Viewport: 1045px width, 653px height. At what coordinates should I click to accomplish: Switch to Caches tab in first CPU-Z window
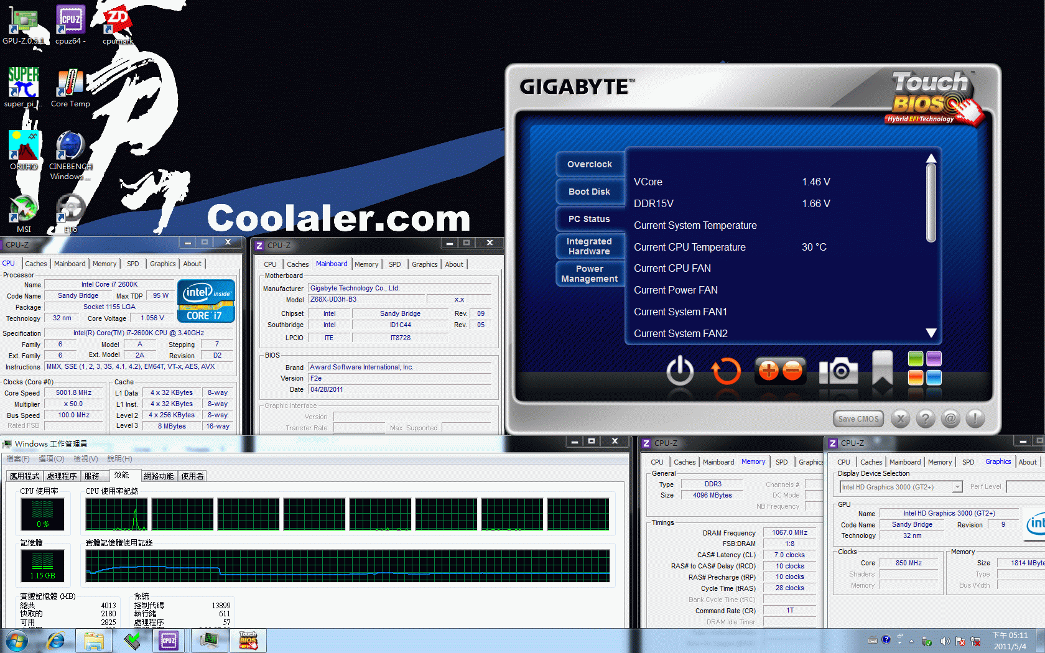[x=36, y=264]
